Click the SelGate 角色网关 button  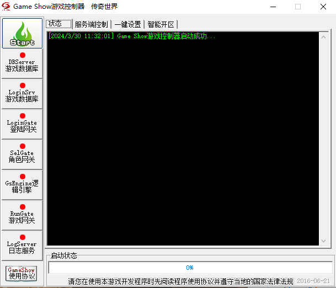pos(22,154)
